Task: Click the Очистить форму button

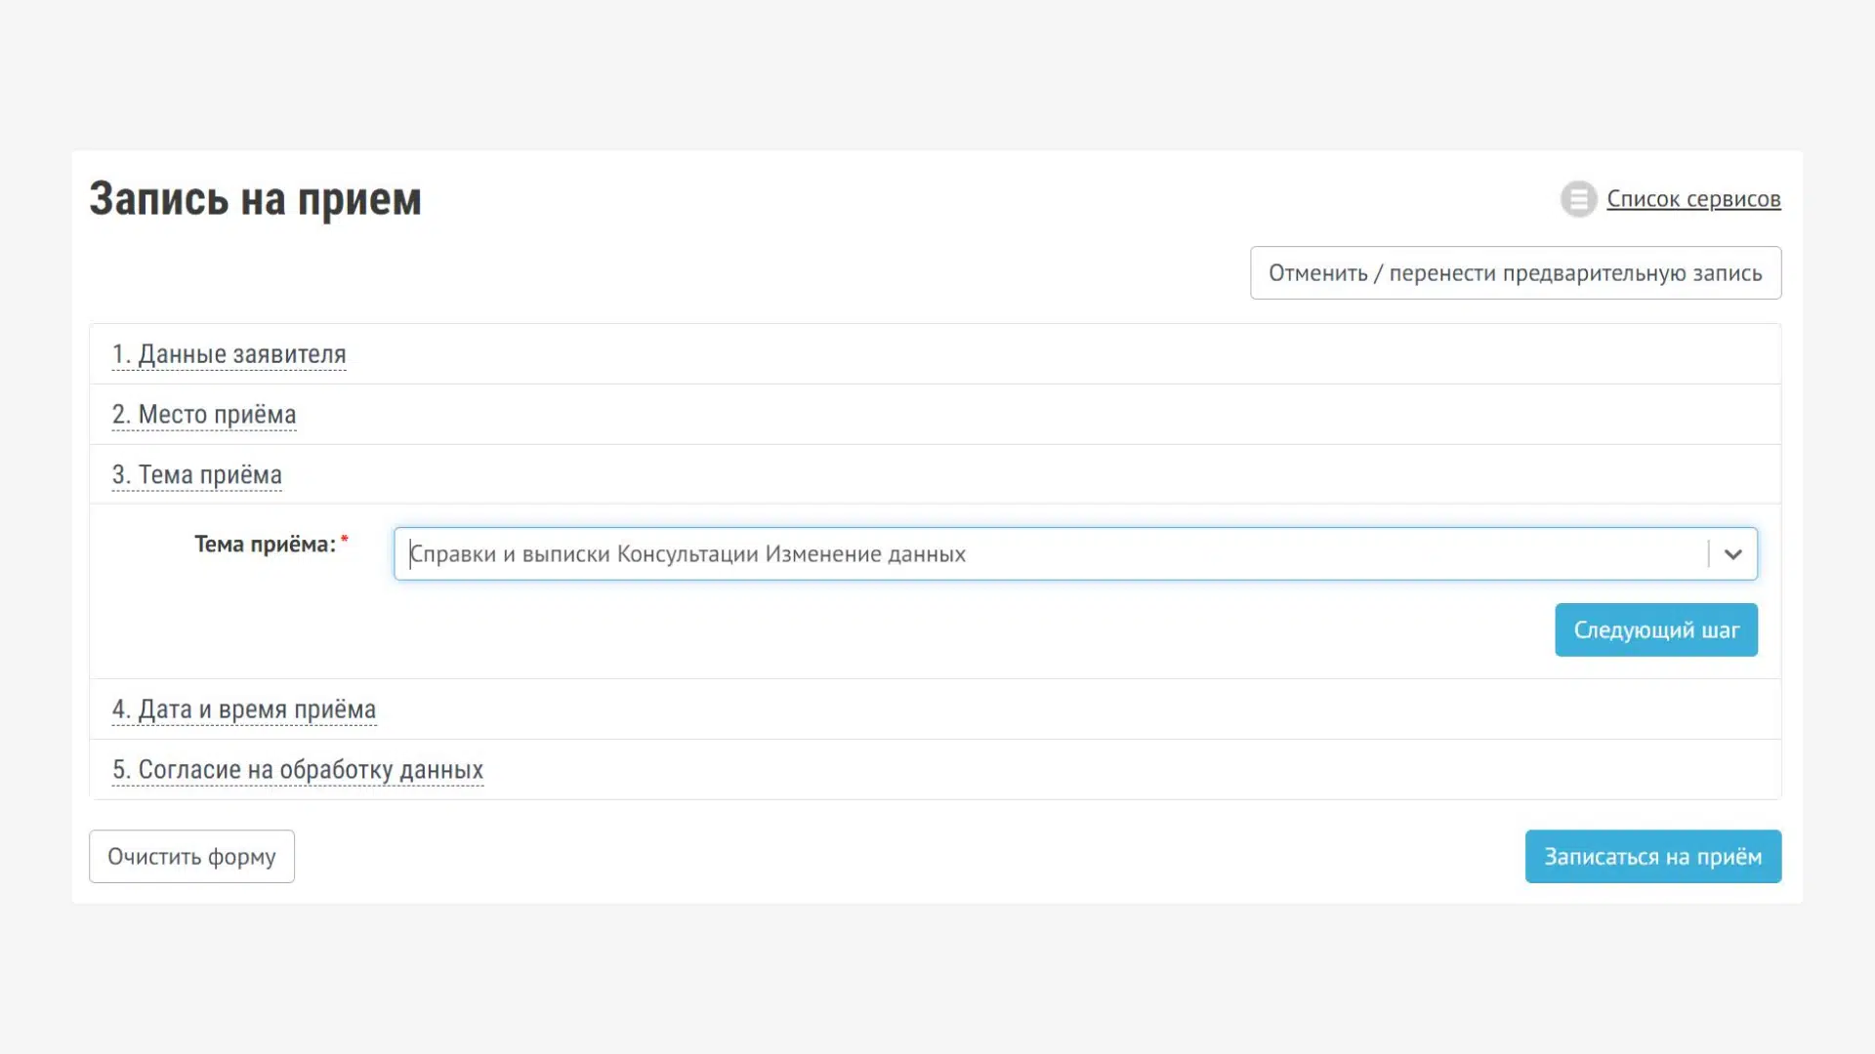Action: coord(191,857)
